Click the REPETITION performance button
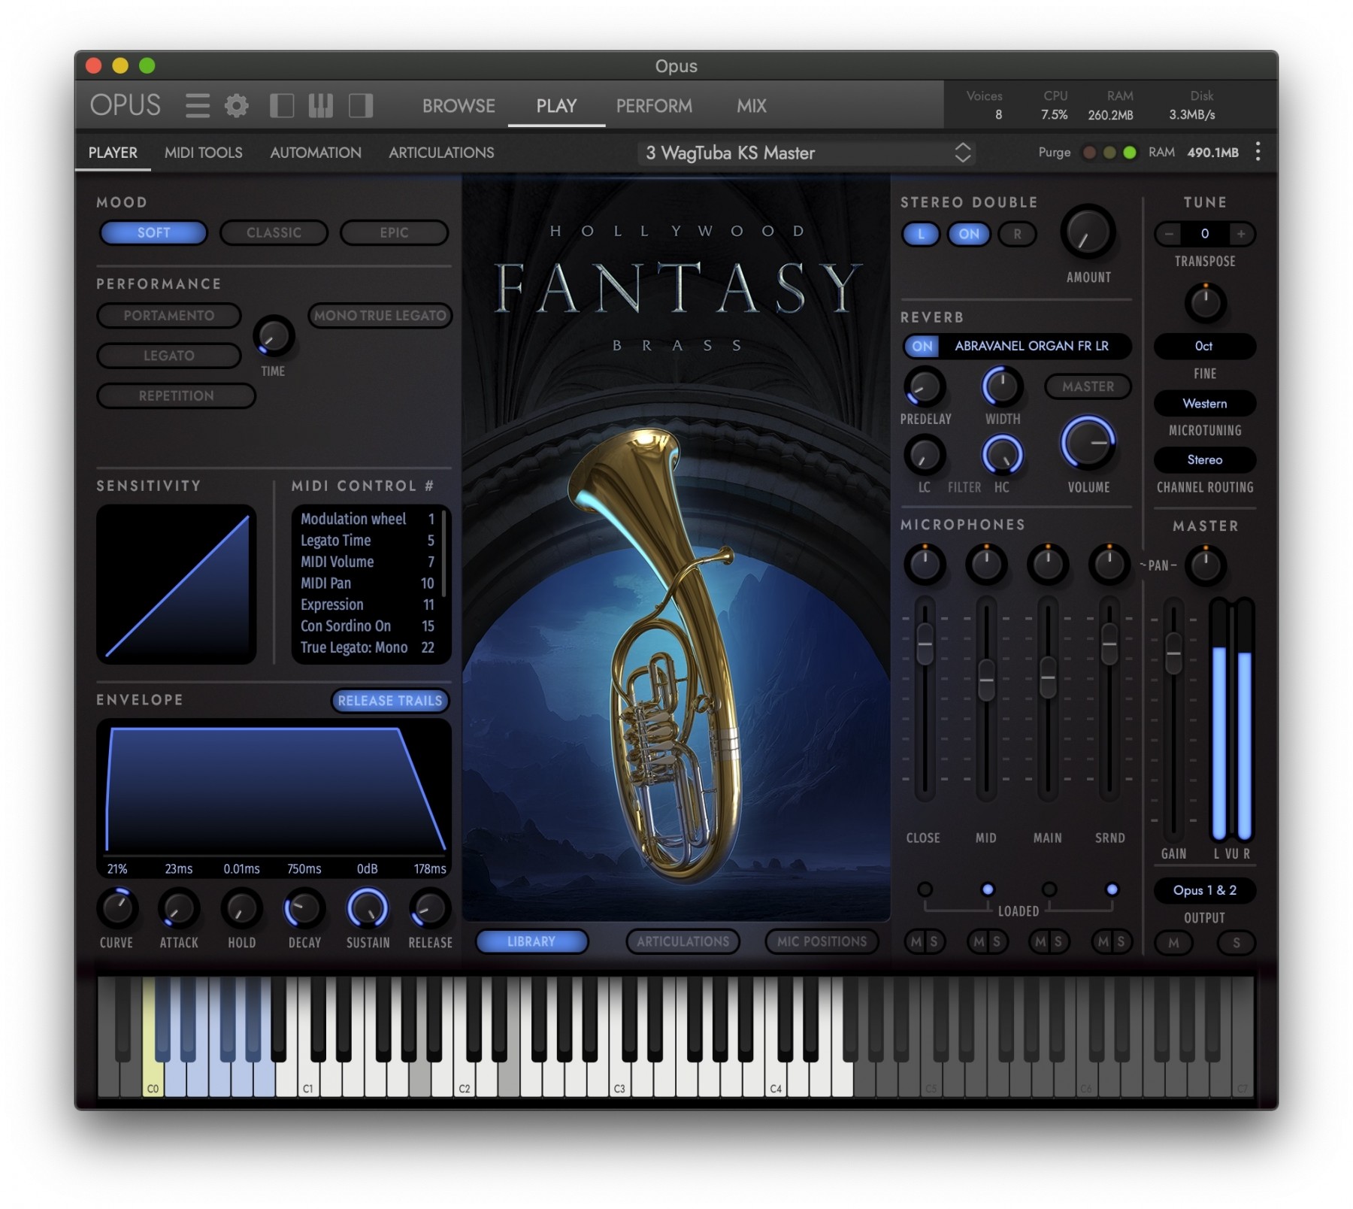The image size is (1353, 1209). tap(176, 395)
